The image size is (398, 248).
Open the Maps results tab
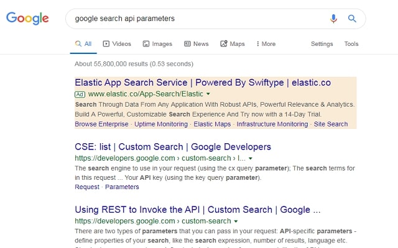233,44
